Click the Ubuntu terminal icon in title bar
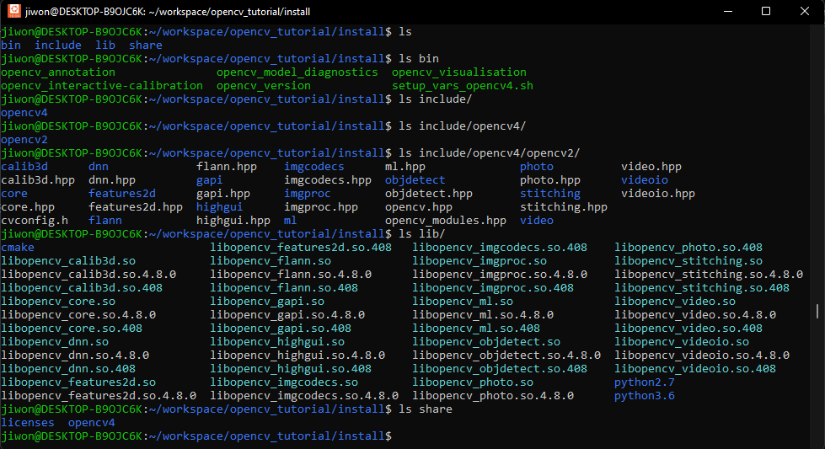825x449 pixels. point(14,11)
